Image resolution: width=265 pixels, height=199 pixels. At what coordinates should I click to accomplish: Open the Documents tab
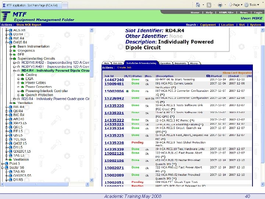tap(180, 63)
